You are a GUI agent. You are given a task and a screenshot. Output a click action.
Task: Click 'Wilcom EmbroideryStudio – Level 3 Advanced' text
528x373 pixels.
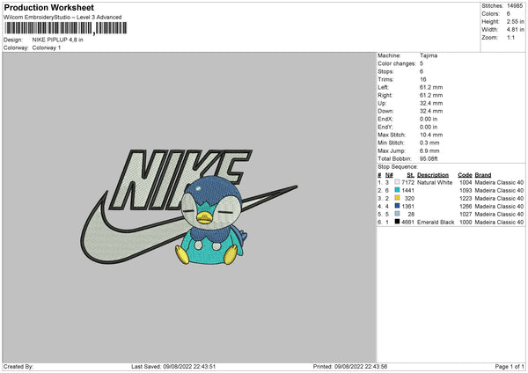coord(62,18)
